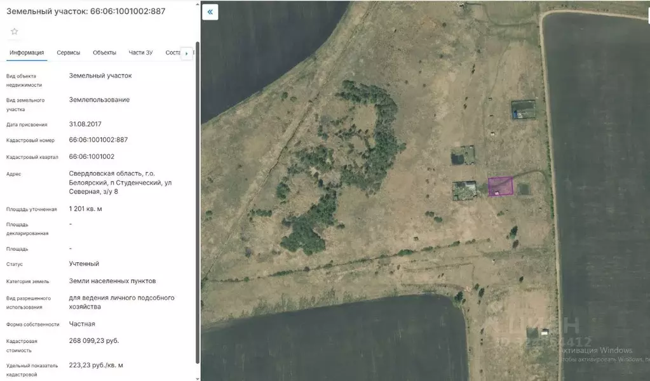Click the address text for Свердловская область
650x381 pixels.
(120, 182)
